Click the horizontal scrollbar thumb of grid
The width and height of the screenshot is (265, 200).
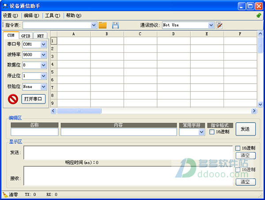click(x=79, y=111)
